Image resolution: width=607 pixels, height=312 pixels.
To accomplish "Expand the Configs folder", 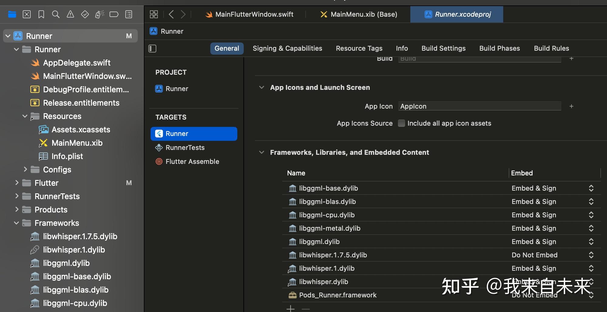I will click(x=25, y=169).
